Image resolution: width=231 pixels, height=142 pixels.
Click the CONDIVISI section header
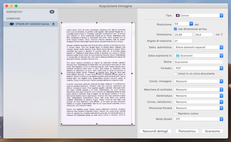13,19
